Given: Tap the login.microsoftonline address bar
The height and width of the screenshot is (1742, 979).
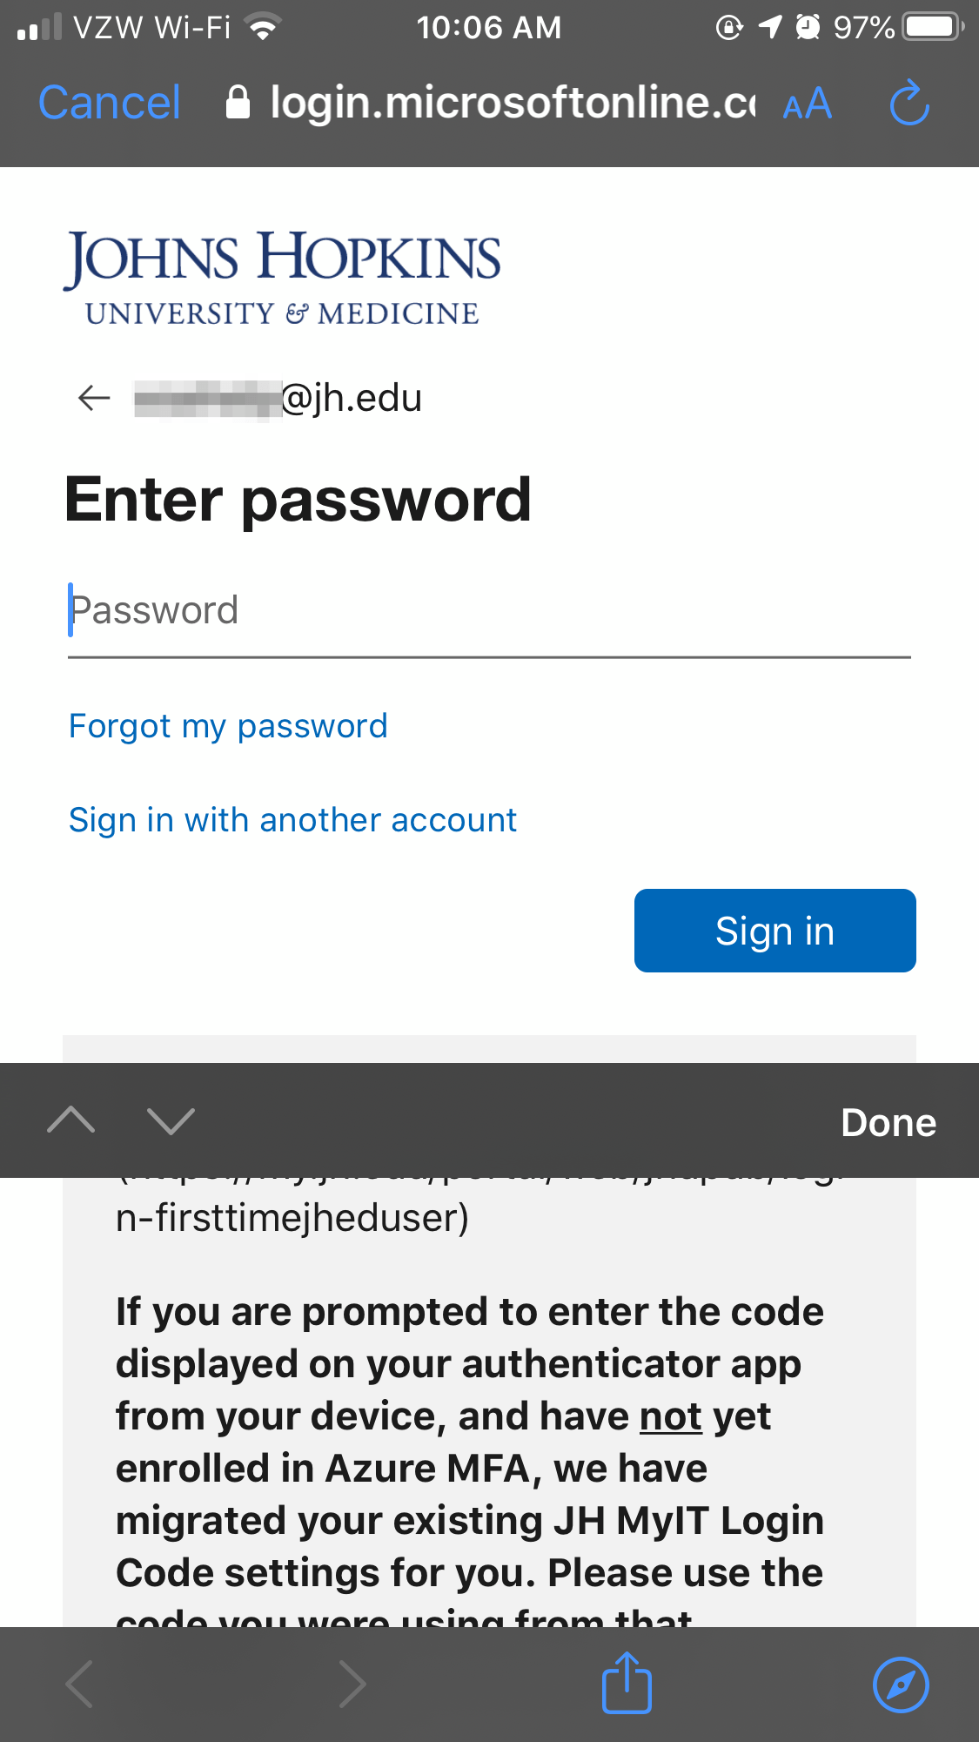Looking at the screenshot, I should (x=512, y=103).
